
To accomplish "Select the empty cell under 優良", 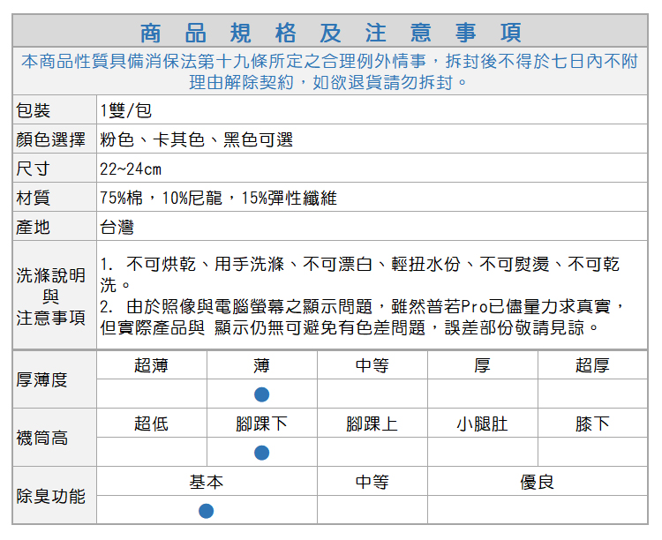I will point(538,511).
